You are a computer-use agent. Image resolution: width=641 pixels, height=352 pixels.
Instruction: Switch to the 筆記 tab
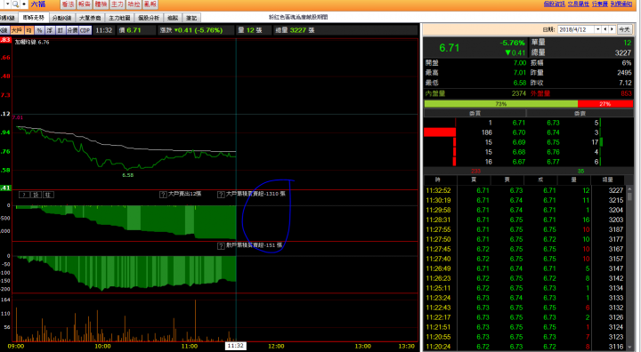tap(191, 18)
